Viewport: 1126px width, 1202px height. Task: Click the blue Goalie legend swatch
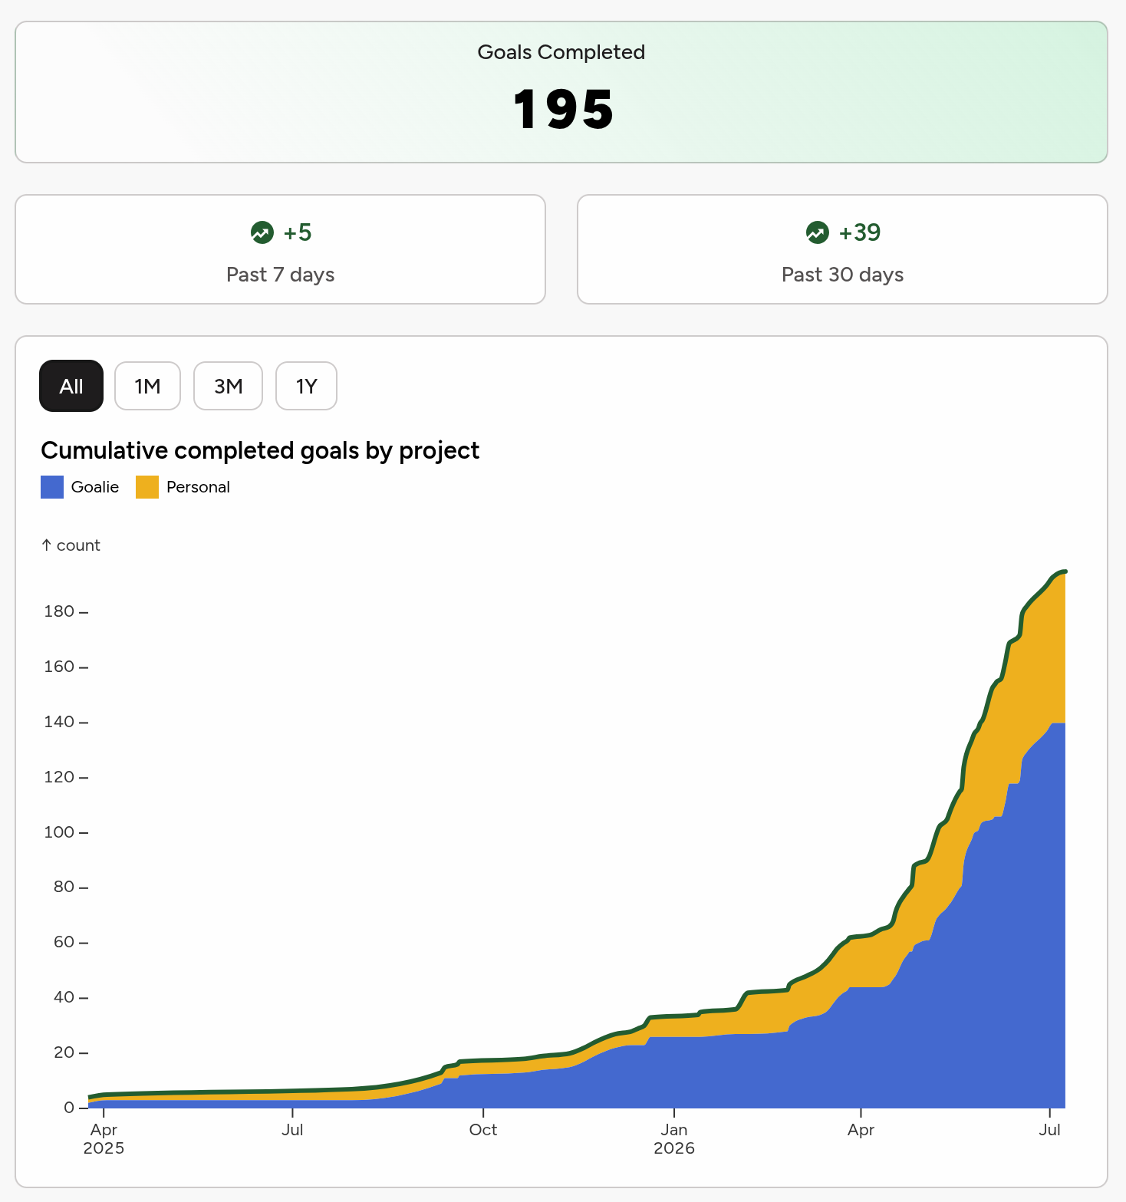click(52, 487)
